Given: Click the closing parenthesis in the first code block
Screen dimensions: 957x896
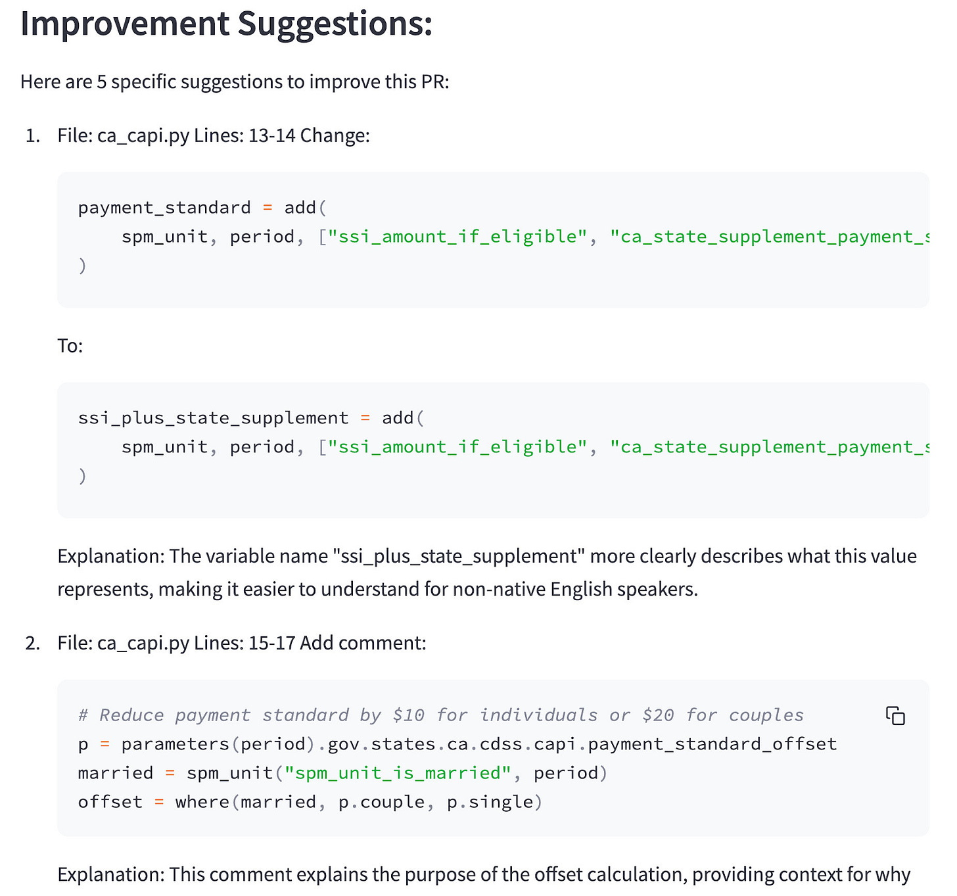Looking at the screenshot, I should coord(82,266).
